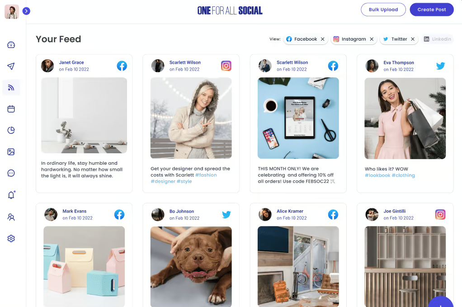Open the settings gear icon
The width and height of the screenshot is (462, 307).
click(x=11, y=238)
